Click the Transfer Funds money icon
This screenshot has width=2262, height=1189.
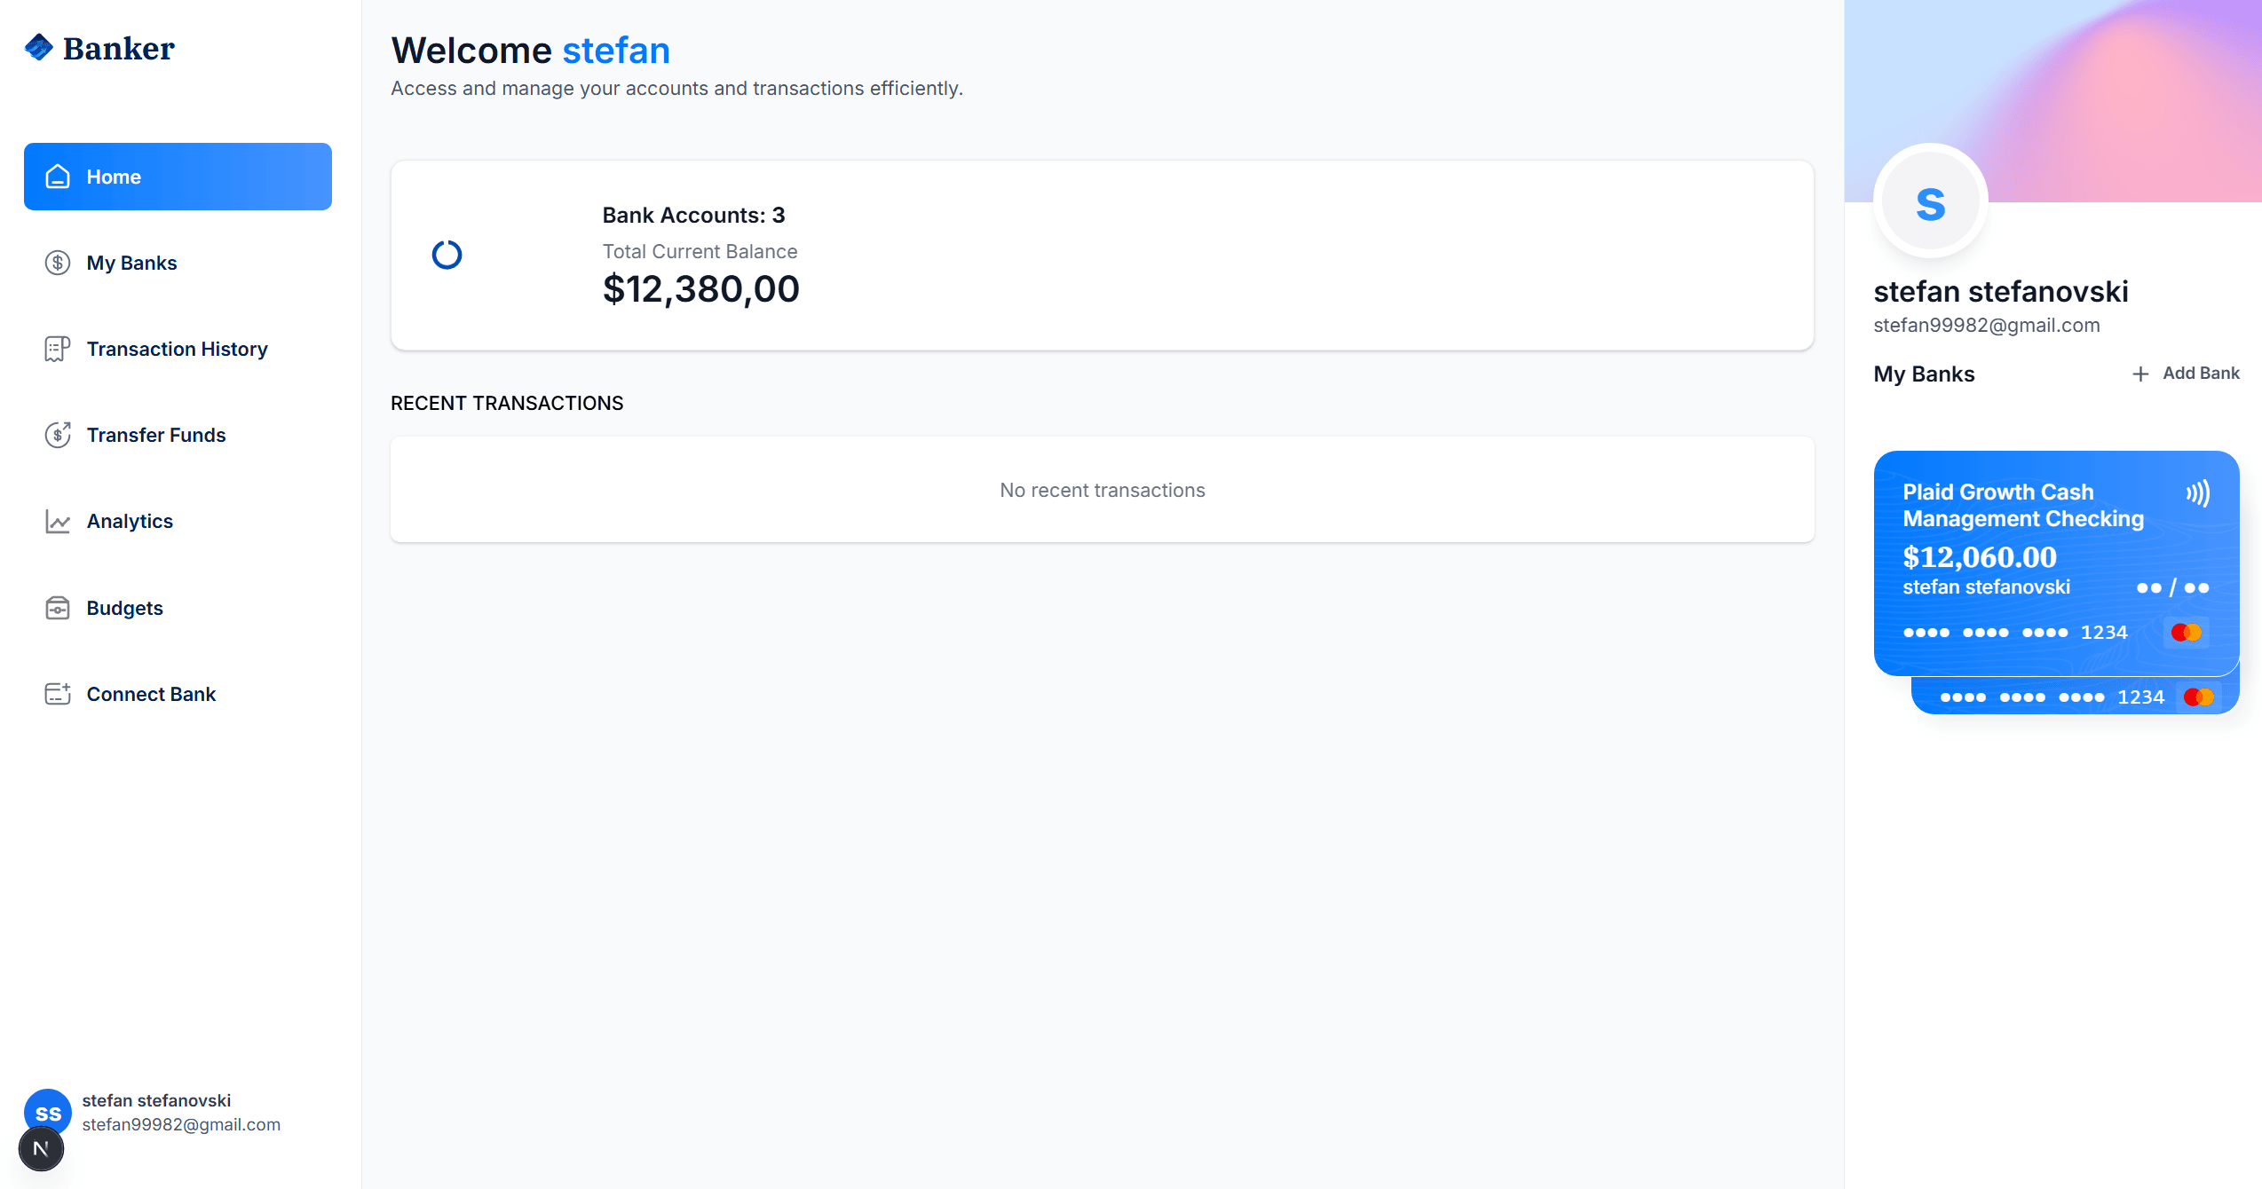58,435
